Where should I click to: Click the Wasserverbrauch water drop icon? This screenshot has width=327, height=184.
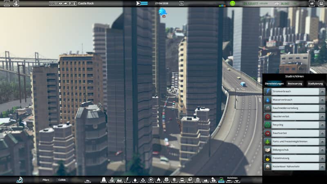click(x=268, y=100)
